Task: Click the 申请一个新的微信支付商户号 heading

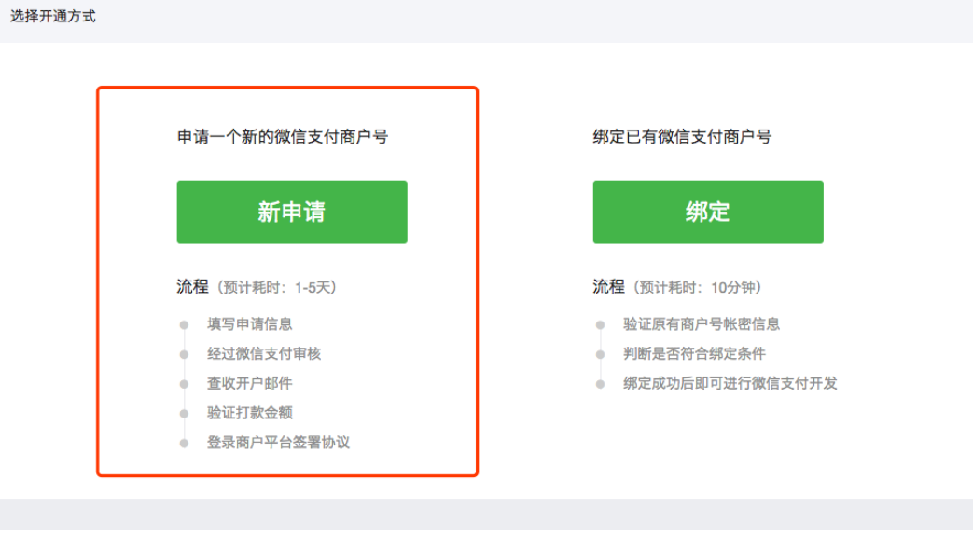Action: point(283,136)
